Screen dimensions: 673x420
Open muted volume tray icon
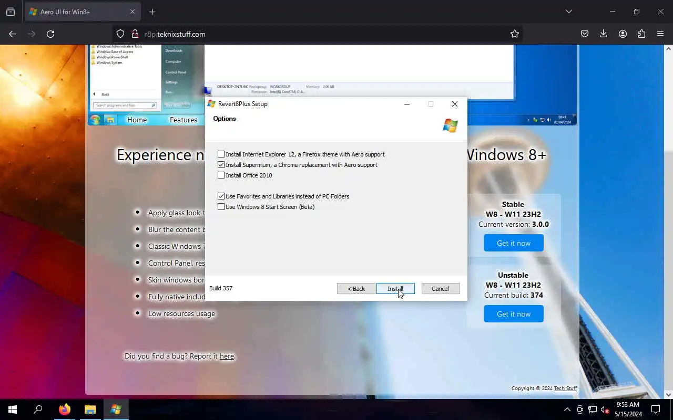click(605, 409)
